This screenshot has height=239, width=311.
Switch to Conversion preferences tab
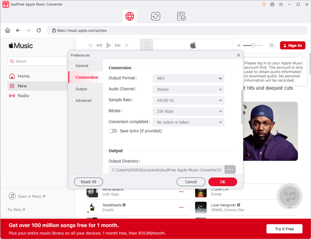86,77
